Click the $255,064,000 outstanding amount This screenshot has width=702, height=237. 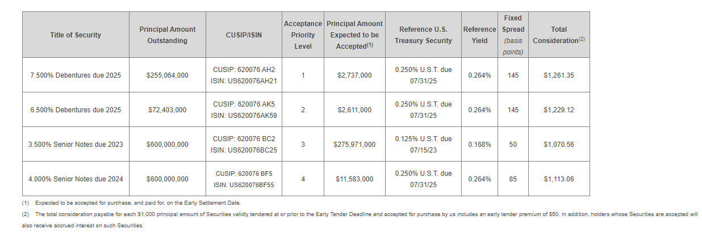point(167,75)
